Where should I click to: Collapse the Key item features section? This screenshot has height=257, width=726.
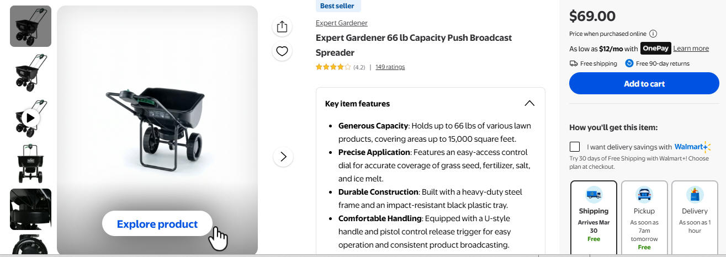click(529, 103)
